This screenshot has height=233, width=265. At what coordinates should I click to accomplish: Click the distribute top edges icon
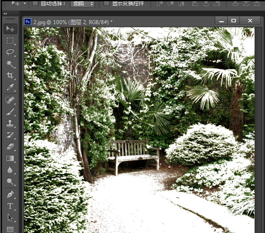pyautogui.click(x=235, y=3)
